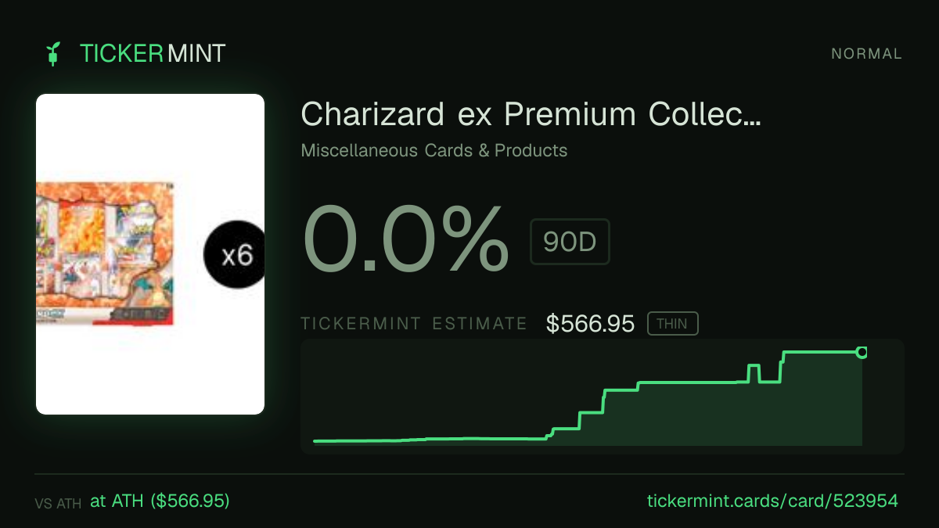
Task: Click the VS ATH label
Action: click(58, 505)
